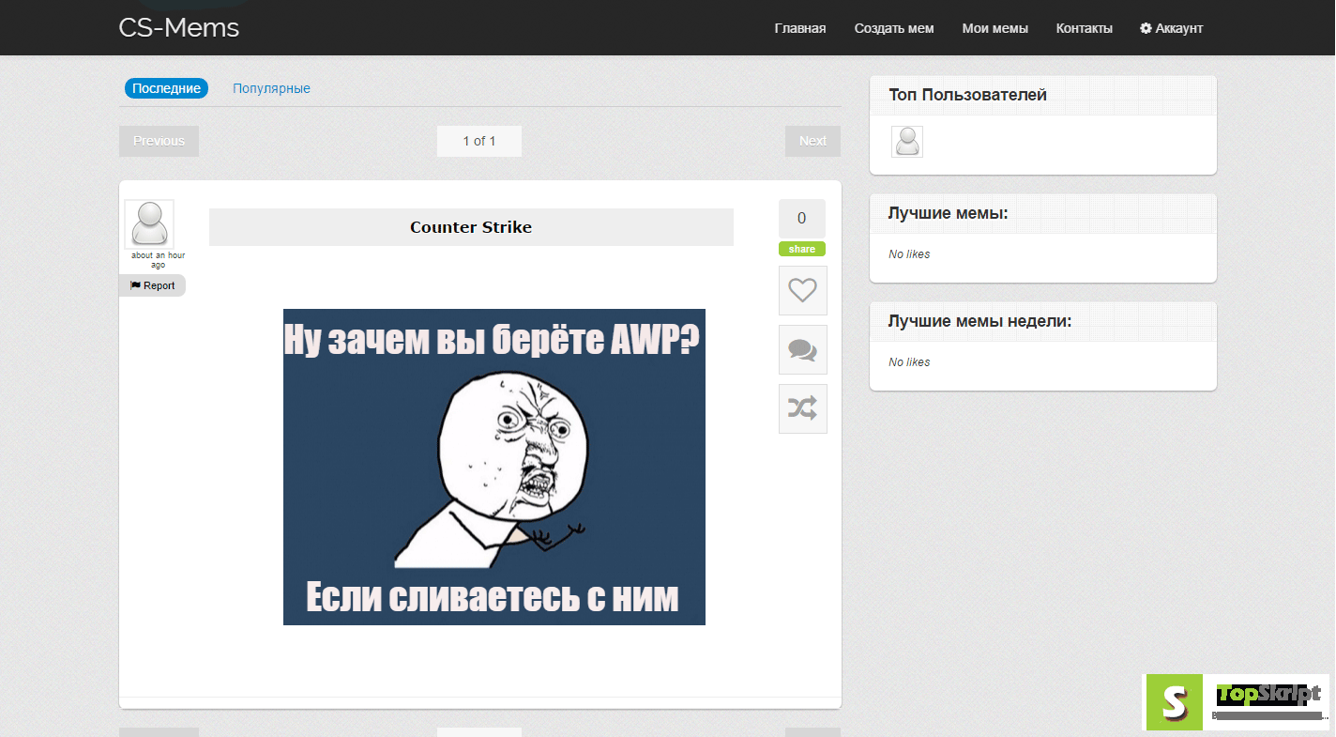Report the Counter Strike meme
Image resolution: width=1336 pixels, height=737 pixels.
[153, 285]
